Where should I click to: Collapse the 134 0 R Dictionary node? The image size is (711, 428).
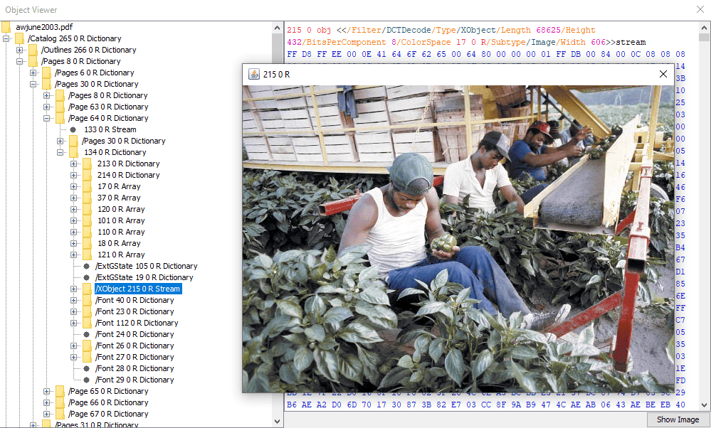[x=61, y=152]
